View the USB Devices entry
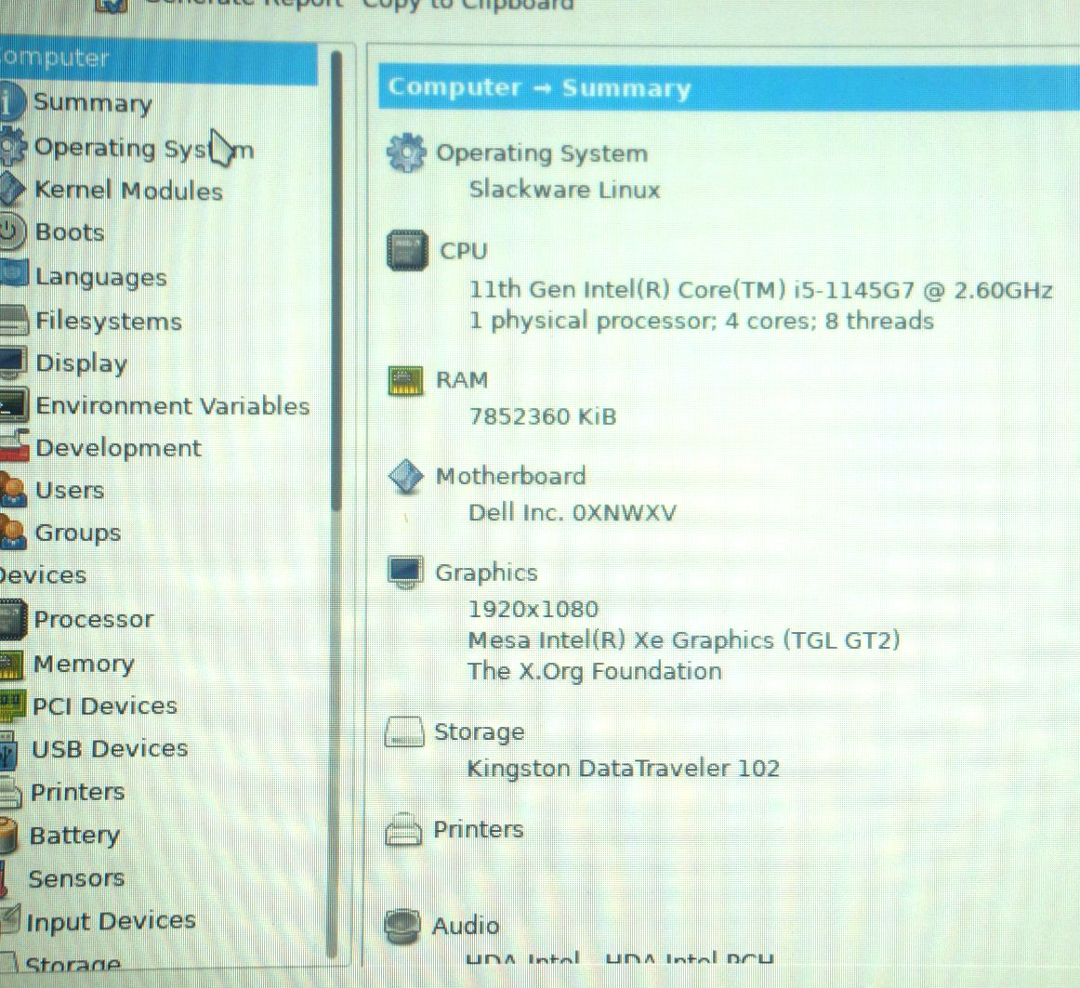 click(111, 749)
